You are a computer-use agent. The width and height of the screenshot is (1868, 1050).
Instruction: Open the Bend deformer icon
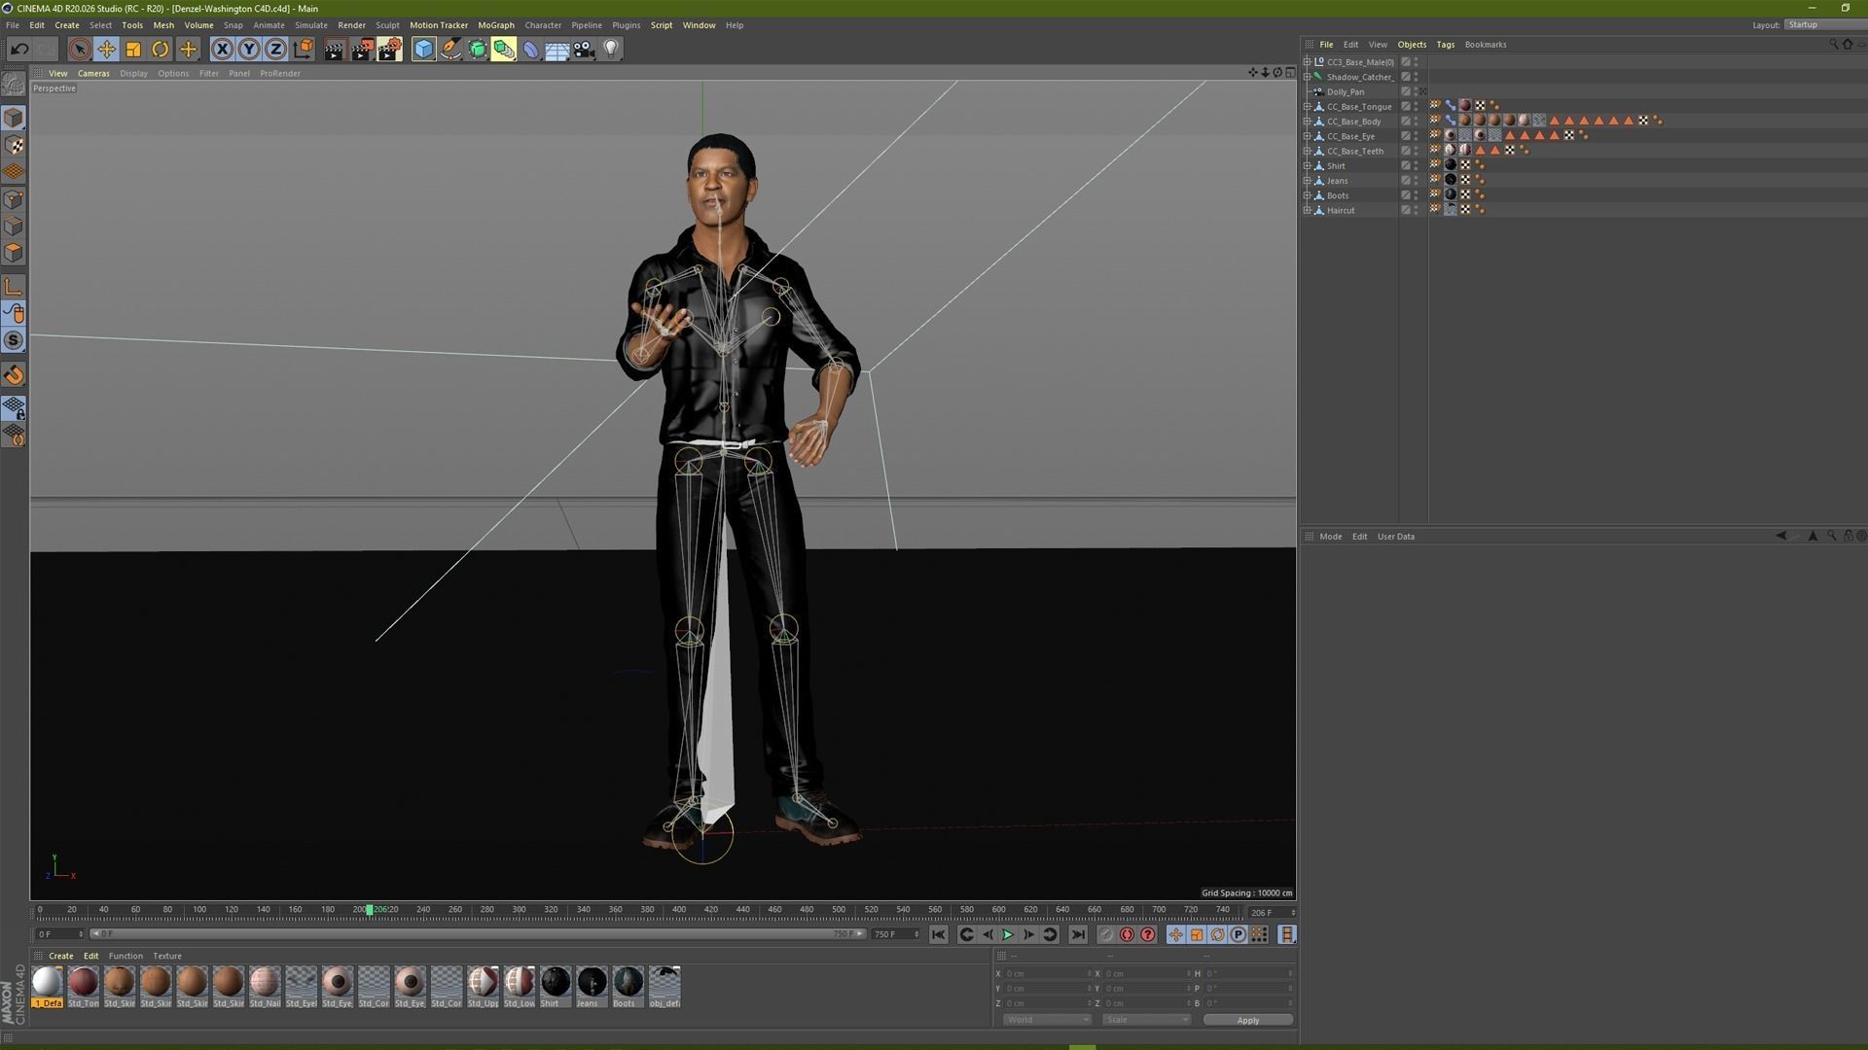click(x=531, y=49)
